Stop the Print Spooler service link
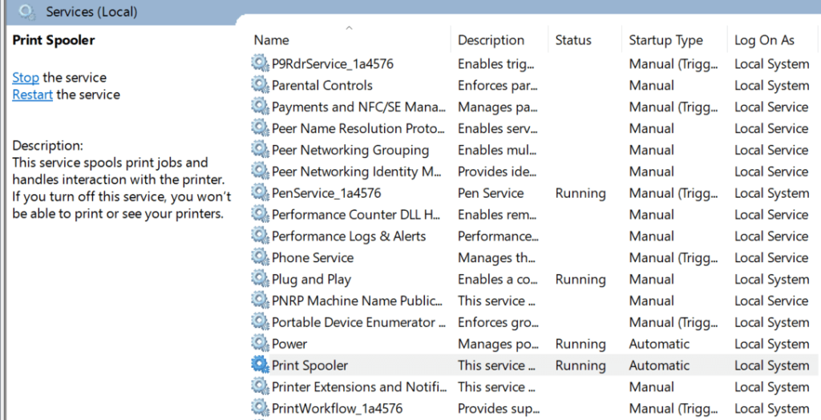821x420 pixels. click(26, 78)
